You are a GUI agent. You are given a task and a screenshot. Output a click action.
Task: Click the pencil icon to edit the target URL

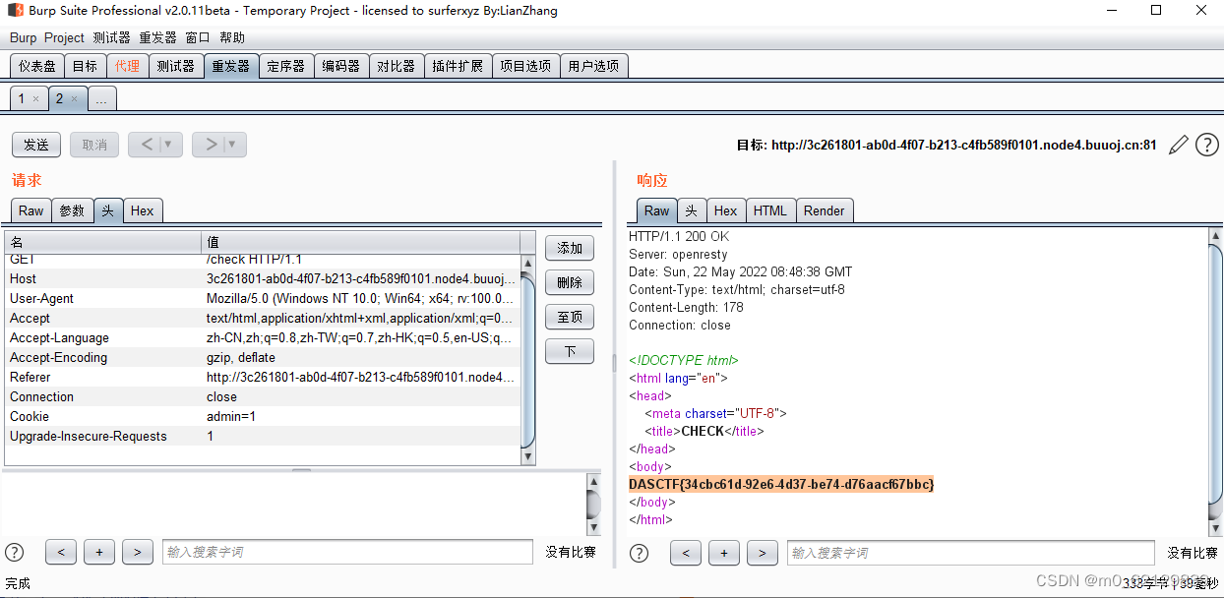click(x=1178, y=145)
